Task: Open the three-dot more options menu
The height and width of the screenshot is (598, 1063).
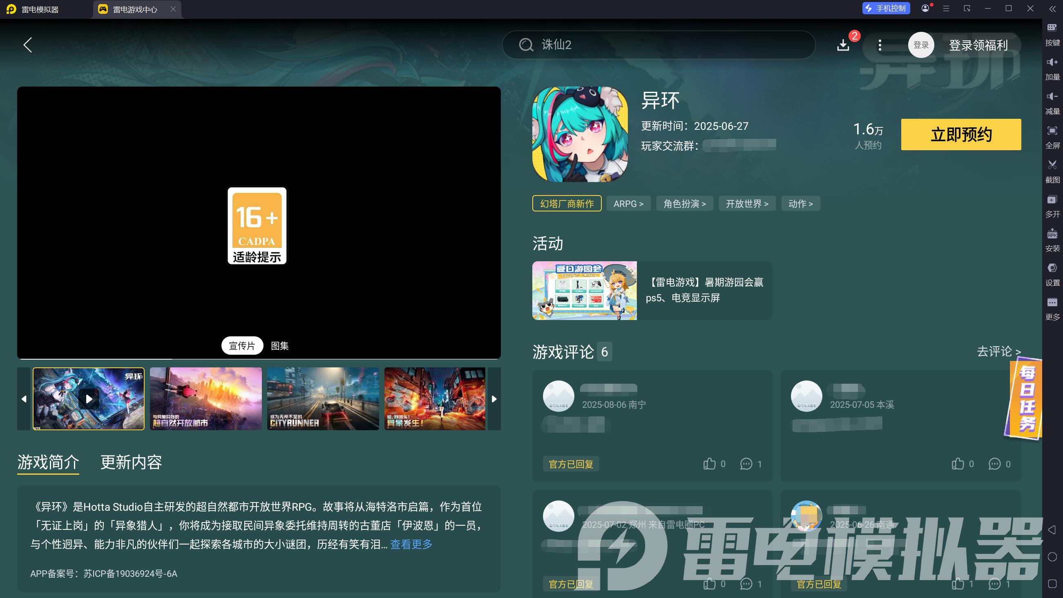Action: pyautogui.click(x=880, y=45)
